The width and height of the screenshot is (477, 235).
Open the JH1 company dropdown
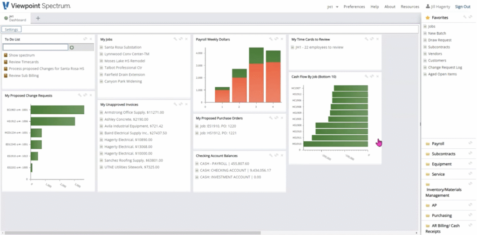click(333, 7)
